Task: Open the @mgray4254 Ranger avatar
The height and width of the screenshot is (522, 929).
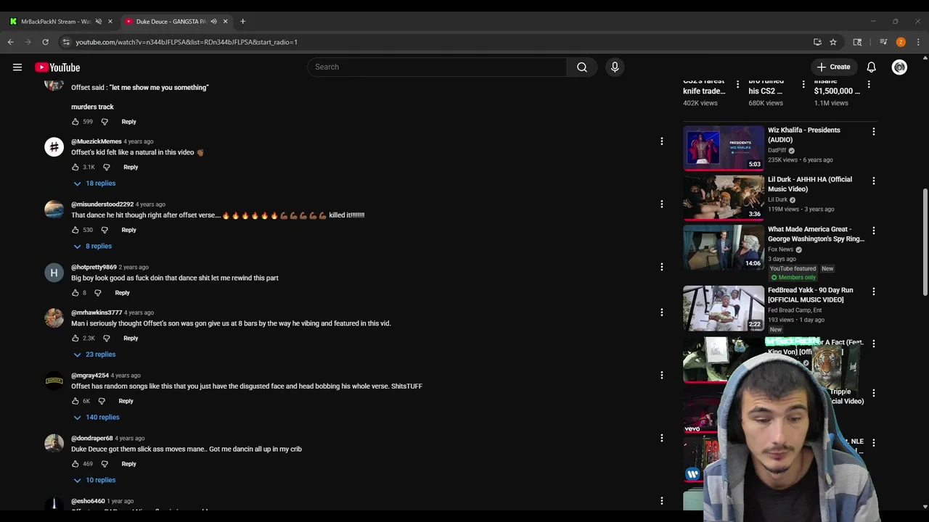Action: point(54,381)
